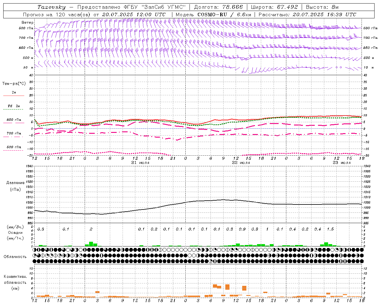Viewport: 379px width, 303px height.
Task: Click the Широта: 67.492 latitude value
Action: [x=274, y=7]
